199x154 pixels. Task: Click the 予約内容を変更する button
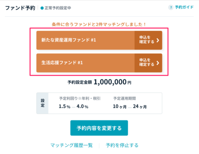pos(99,128)
